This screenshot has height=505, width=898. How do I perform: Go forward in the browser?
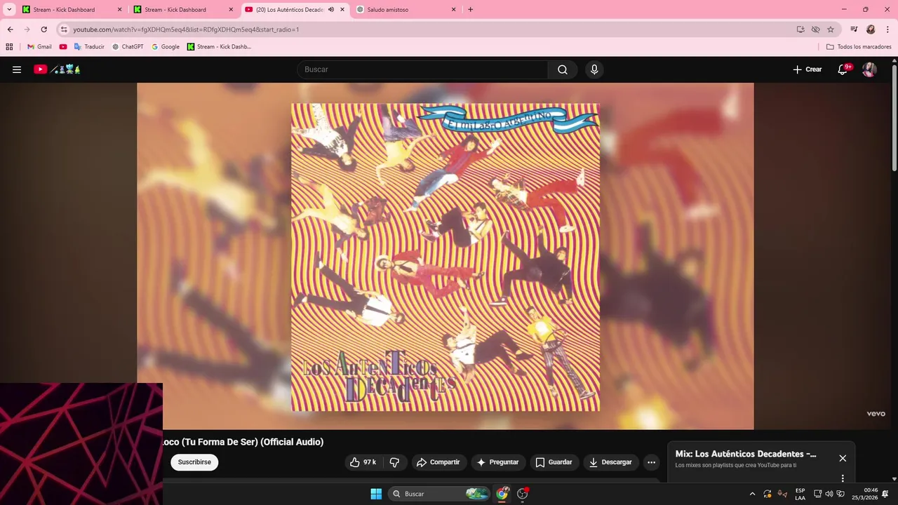(27, 29)
